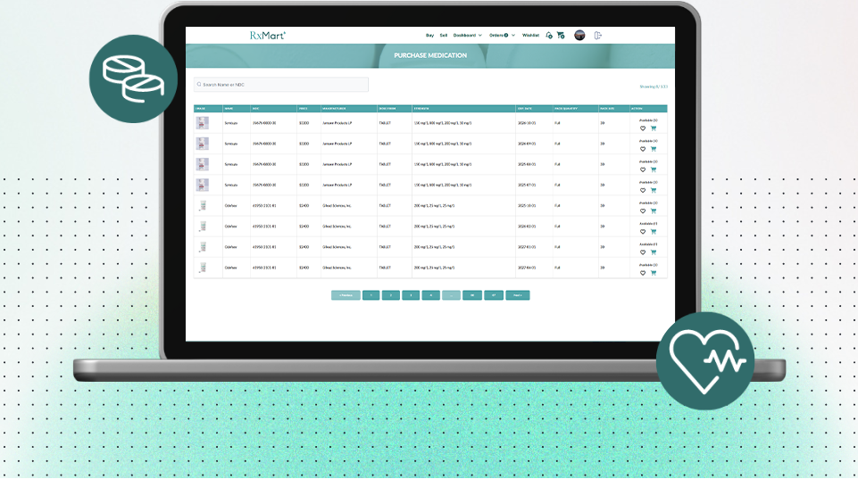This screenshot has height=479, width=858.
Task: Open the Sell menu item
Action: coord(444,36)
